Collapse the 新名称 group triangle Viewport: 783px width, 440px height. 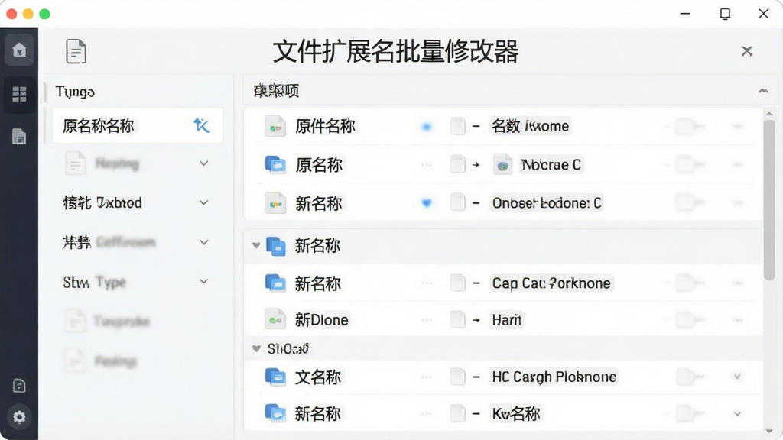point(256,245)
